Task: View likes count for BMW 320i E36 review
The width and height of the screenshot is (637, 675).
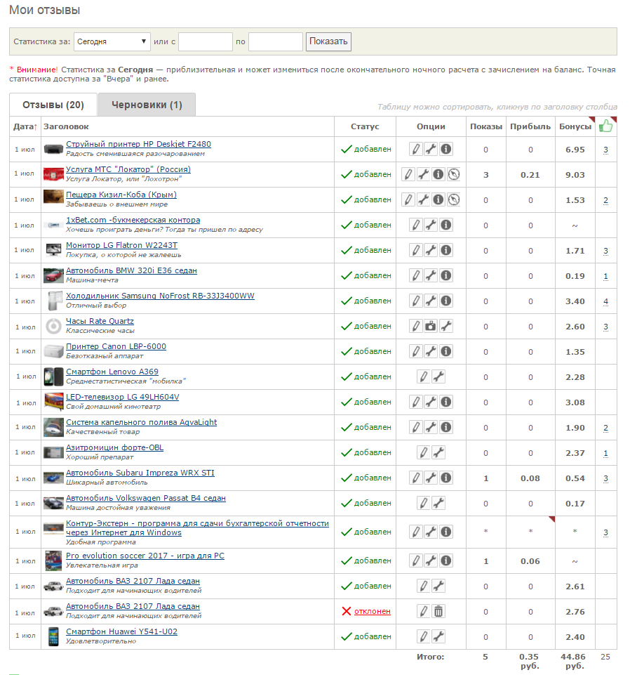Action: pyautogui.click(x=605, y=276)
